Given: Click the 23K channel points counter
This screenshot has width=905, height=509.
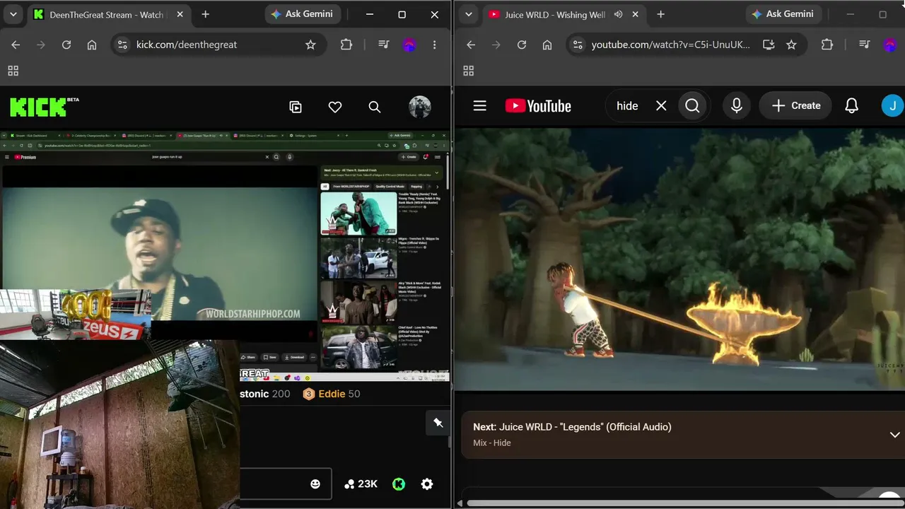Looking at the screenshot, I should coord(361,484).
